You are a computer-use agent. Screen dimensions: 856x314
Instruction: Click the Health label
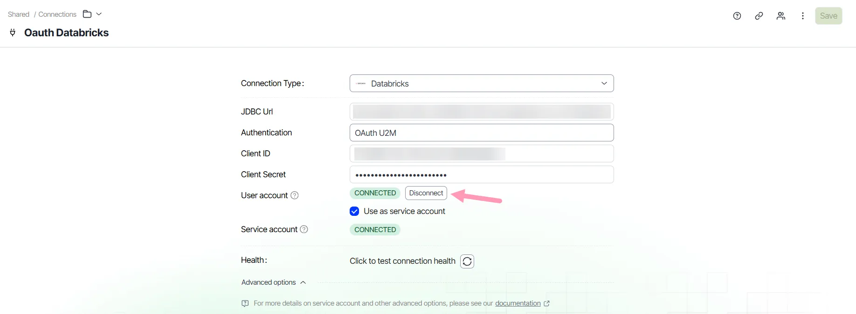(x=254, y=260)
